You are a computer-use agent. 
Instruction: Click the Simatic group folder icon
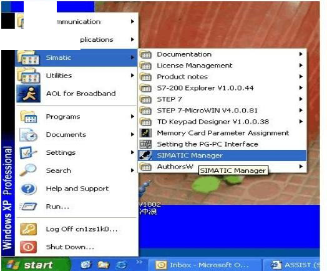click(x=28, y=57)
